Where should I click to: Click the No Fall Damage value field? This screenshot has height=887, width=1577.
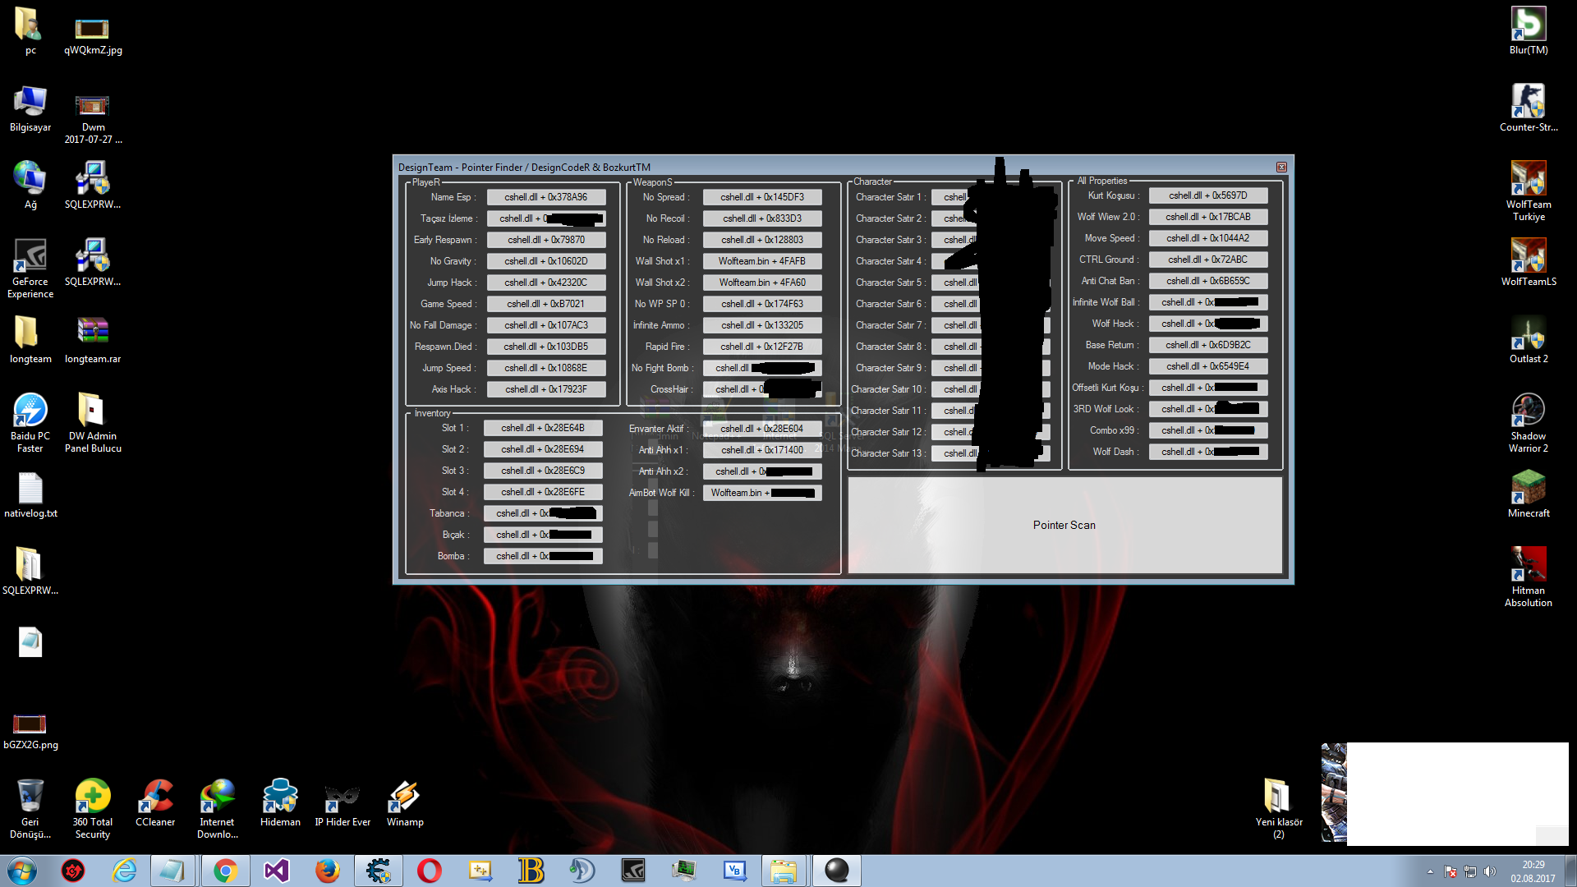[x=546, y=325]
